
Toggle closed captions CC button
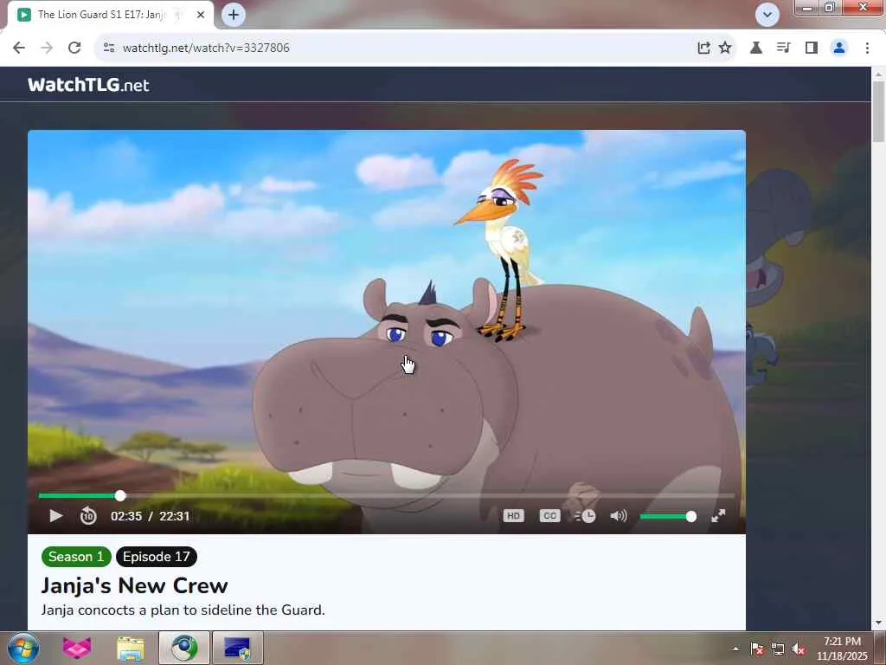(549, 516)
